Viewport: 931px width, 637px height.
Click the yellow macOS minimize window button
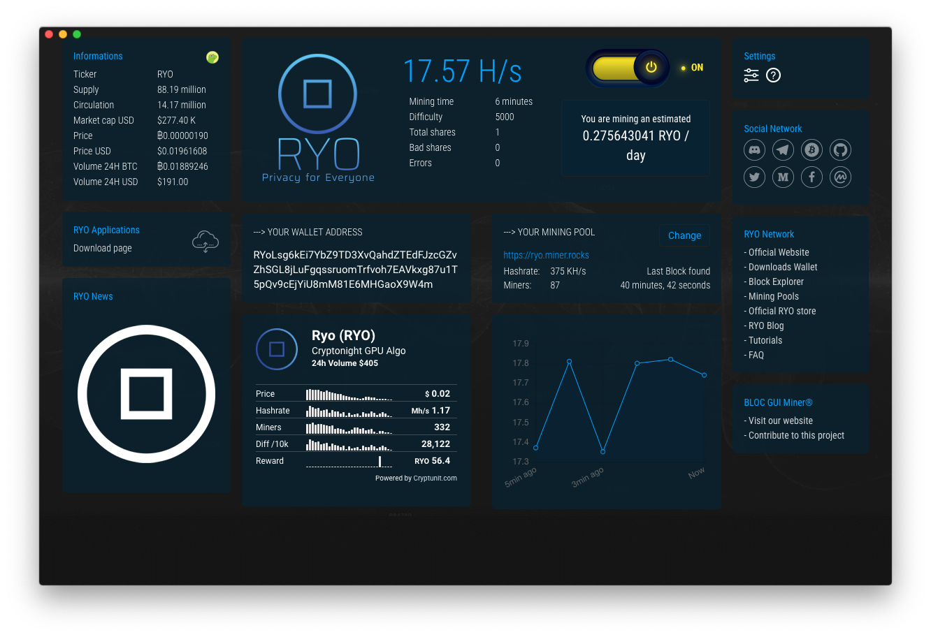pos(63,34)
